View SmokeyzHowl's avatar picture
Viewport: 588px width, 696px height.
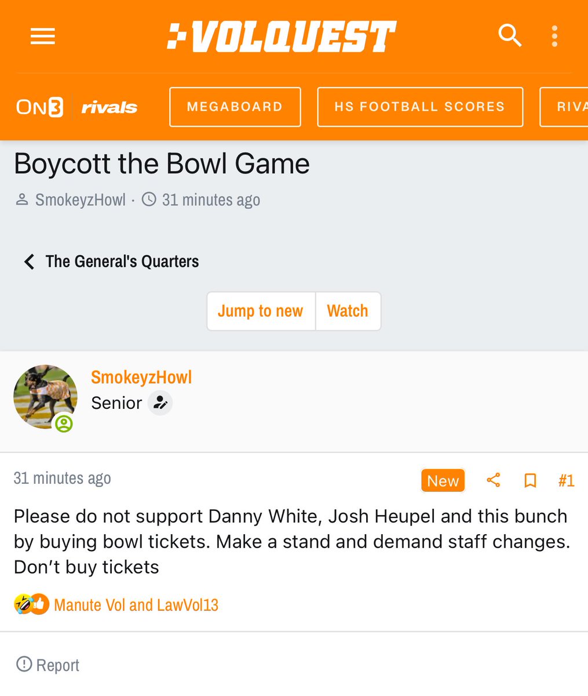point(45,397)
